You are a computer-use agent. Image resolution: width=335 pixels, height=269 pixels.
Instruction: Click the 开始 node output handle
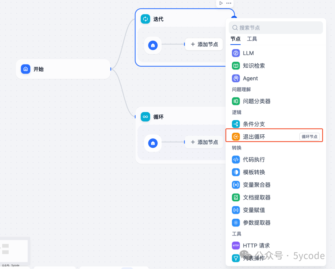click(111, 69)
